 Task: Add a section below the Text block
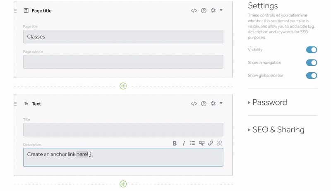pyautogui.click(x=123, y=184)
